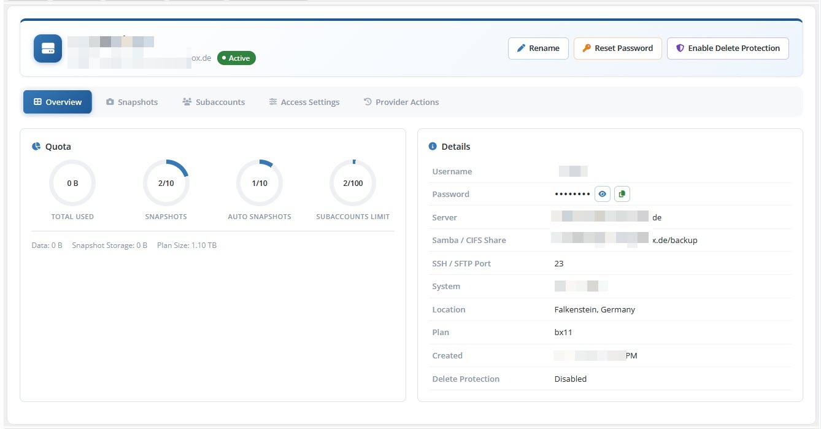The width and height of the screenshot is (821, 429).
Task: Click the green Active status badge
Action: coord(236,58)
